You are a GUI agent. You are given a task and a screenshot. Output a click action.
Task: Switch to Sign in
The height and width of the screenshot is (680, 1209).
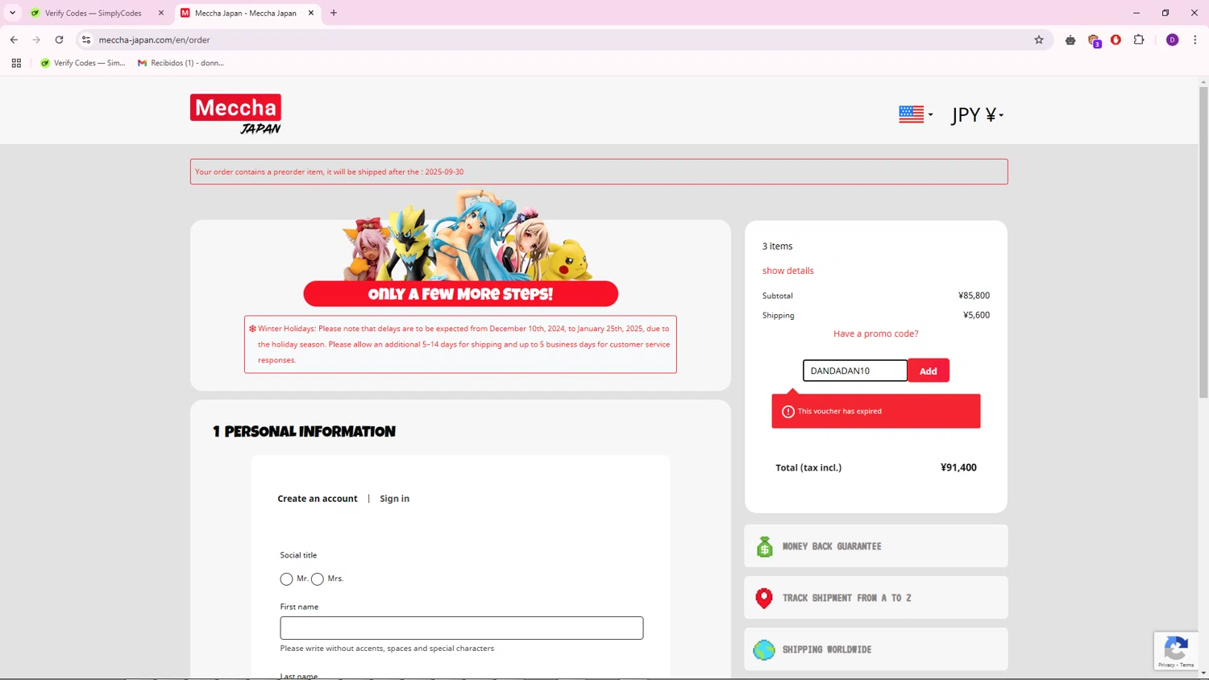point(395,499)
